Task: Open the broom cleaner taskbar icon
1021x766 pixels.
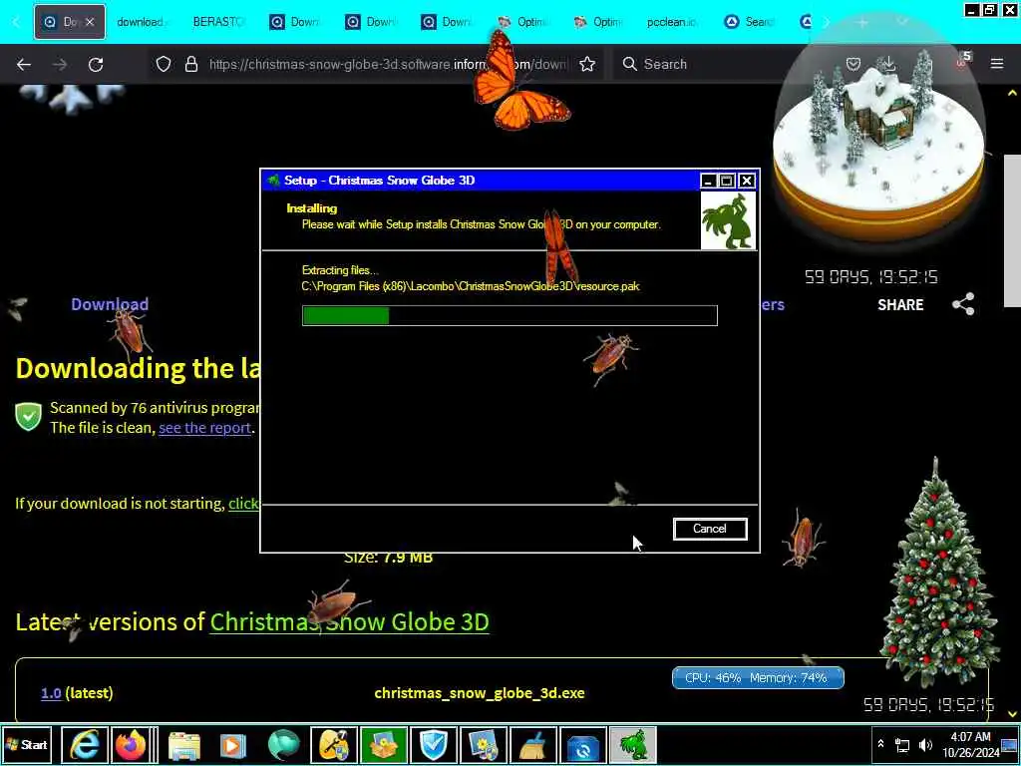Action: coord(533,744)
